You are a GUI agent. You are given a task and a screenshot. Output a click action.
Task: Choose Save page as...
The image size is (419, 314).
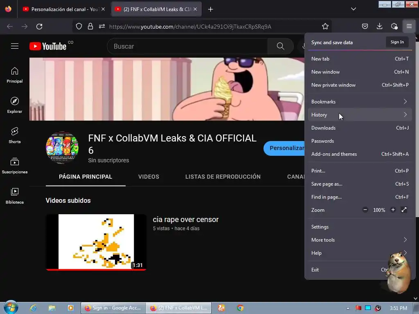[360, 184]
